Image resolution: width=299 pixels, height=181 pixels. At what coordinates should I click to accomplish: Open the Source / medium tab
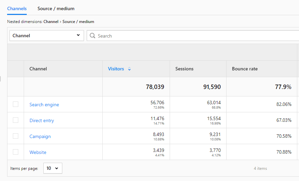pyautogui.click(x=56, y=8)
